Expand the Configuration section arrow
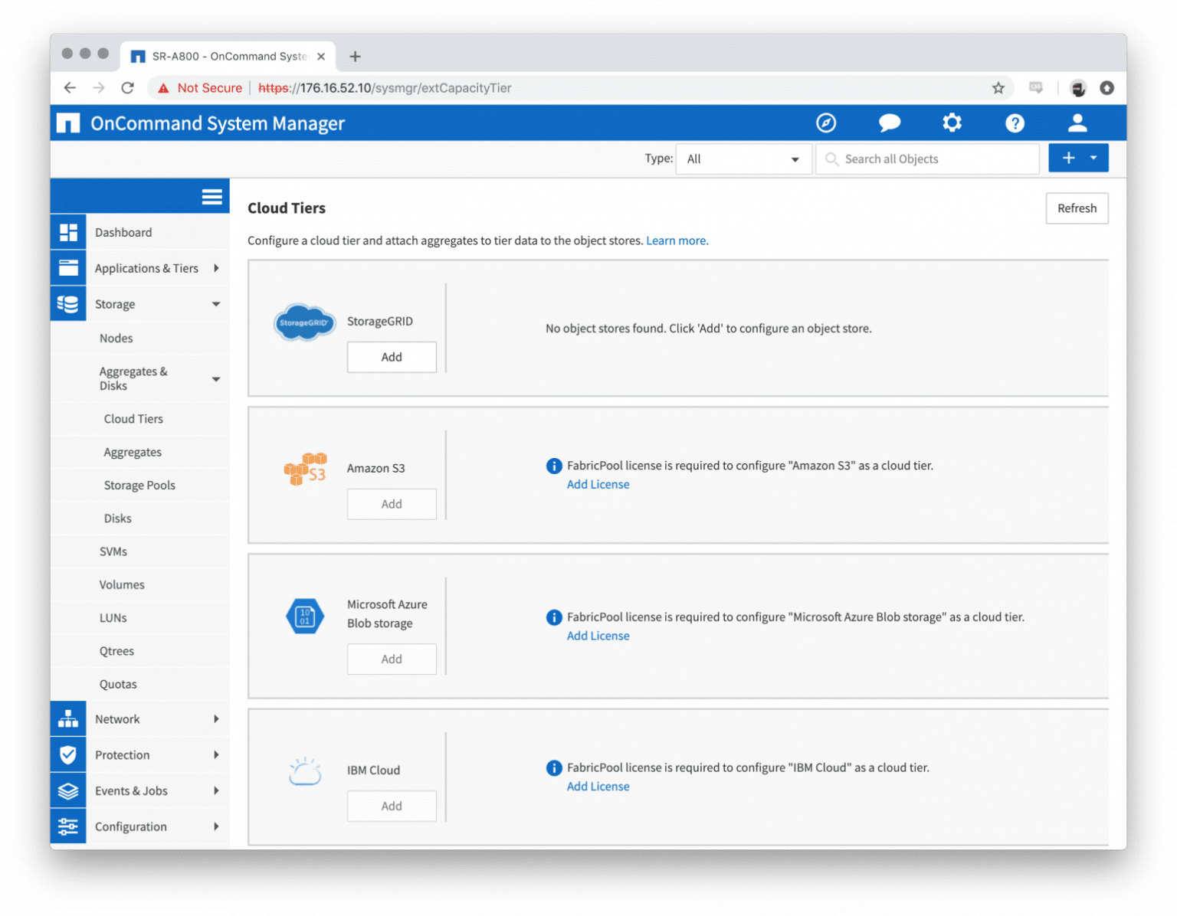 click(x=216, y=827)
